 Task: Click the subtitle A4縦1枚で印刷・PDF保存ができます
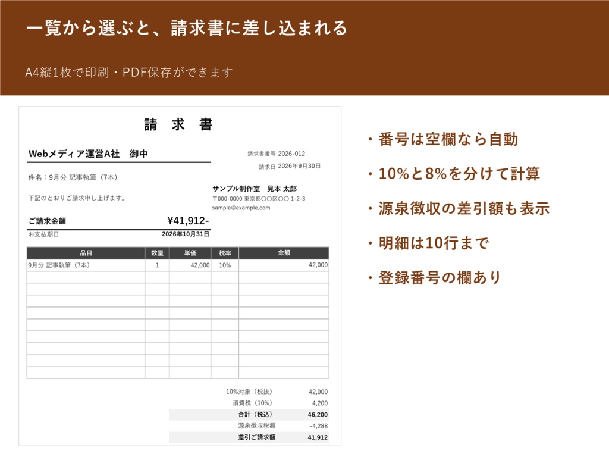pyautogui.click(x=129, y=72)
